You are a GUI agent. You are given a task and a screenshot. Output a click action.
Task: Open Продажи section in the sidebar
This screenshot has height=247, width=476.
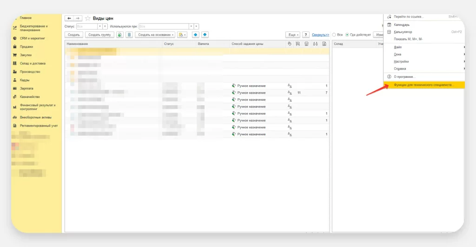(x=26, y=47)
